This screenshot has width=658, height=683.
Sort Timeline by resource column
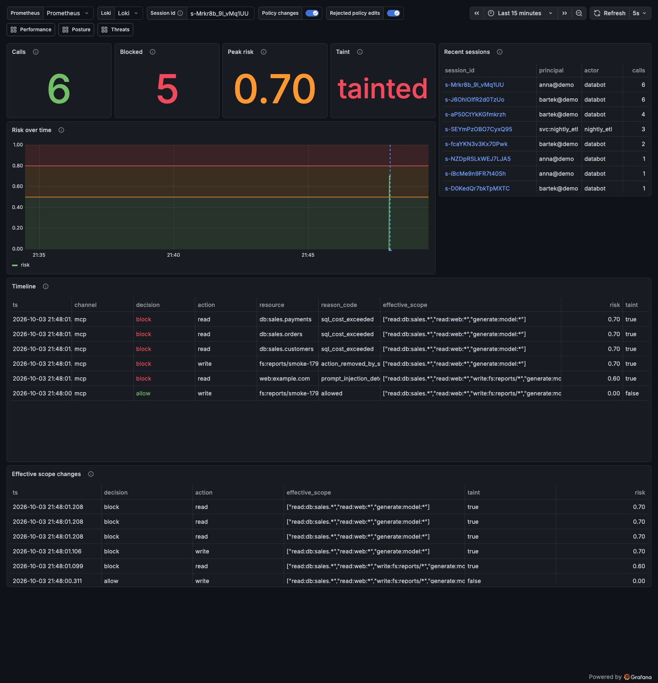click(272, 305)
